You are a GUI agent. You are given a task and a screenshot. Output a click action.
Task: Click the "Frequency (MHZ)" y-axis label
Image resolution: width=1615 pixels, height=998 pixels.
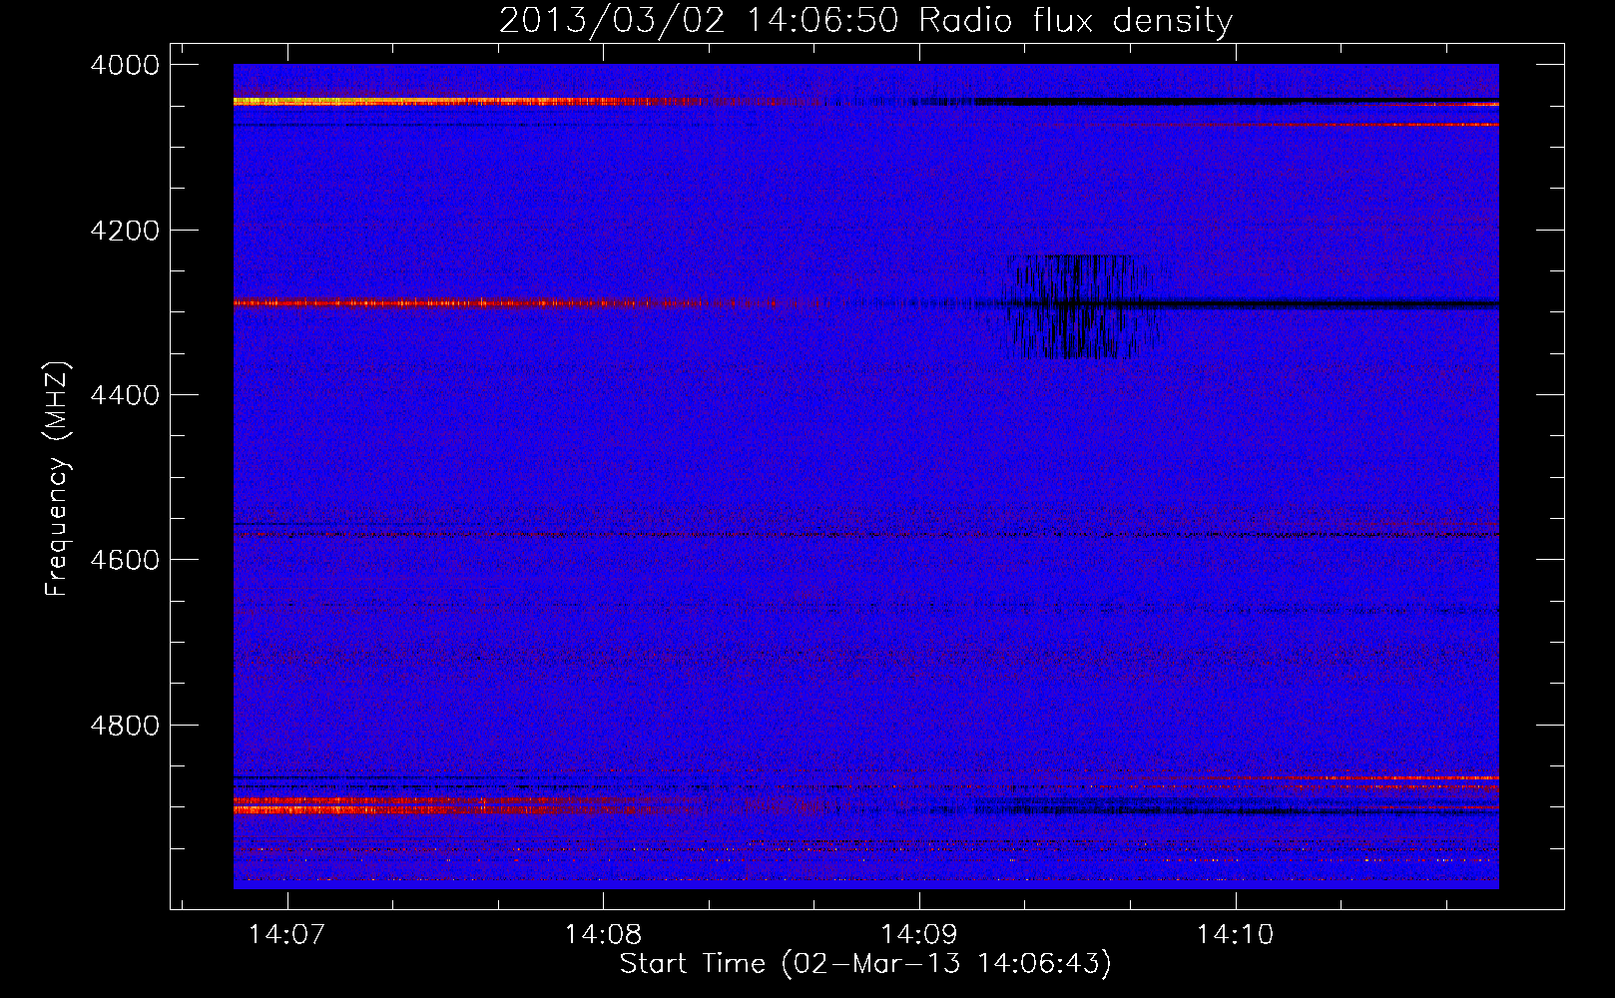(57, 478)
